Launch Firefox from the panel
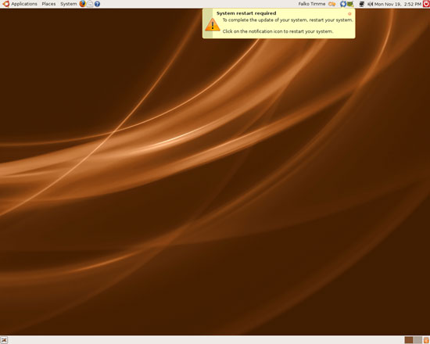This screenshot has width=430, height=344. pos(83,4)
